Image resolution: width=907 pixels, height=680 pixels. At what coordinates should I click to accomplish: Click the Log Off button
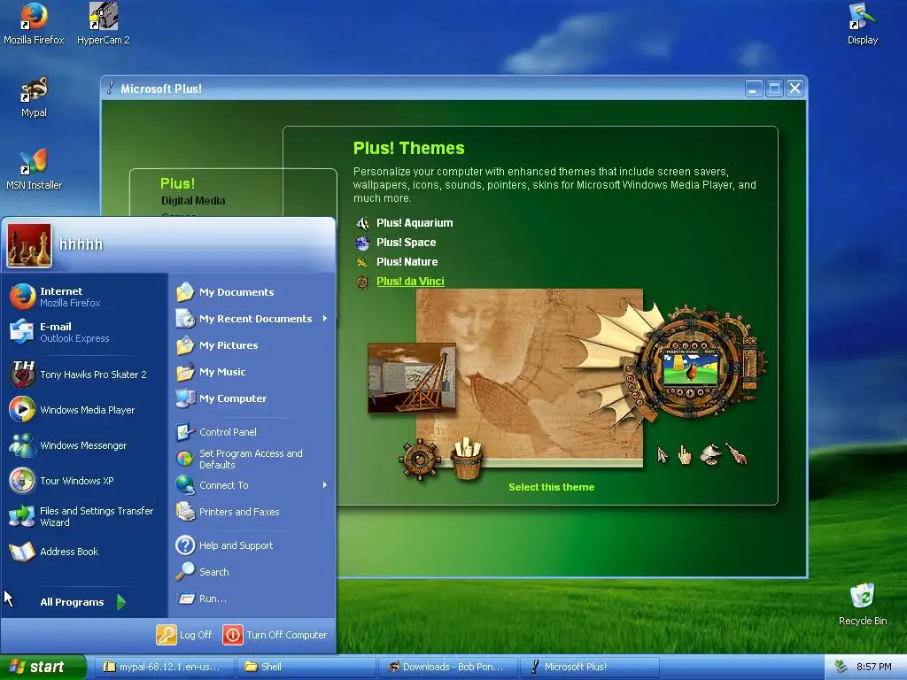pos(184,635)
